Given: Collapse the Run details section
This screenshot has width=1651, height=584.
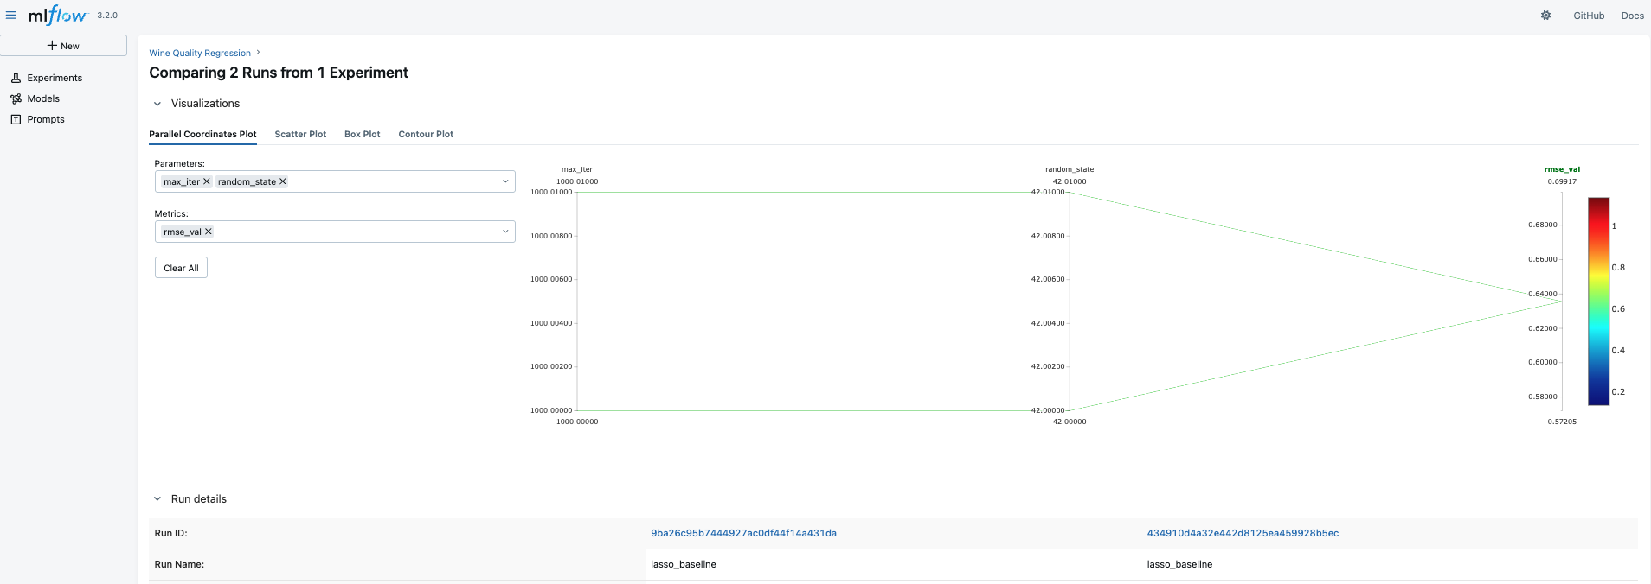Looking at the screenshot, I should [157, 499].
